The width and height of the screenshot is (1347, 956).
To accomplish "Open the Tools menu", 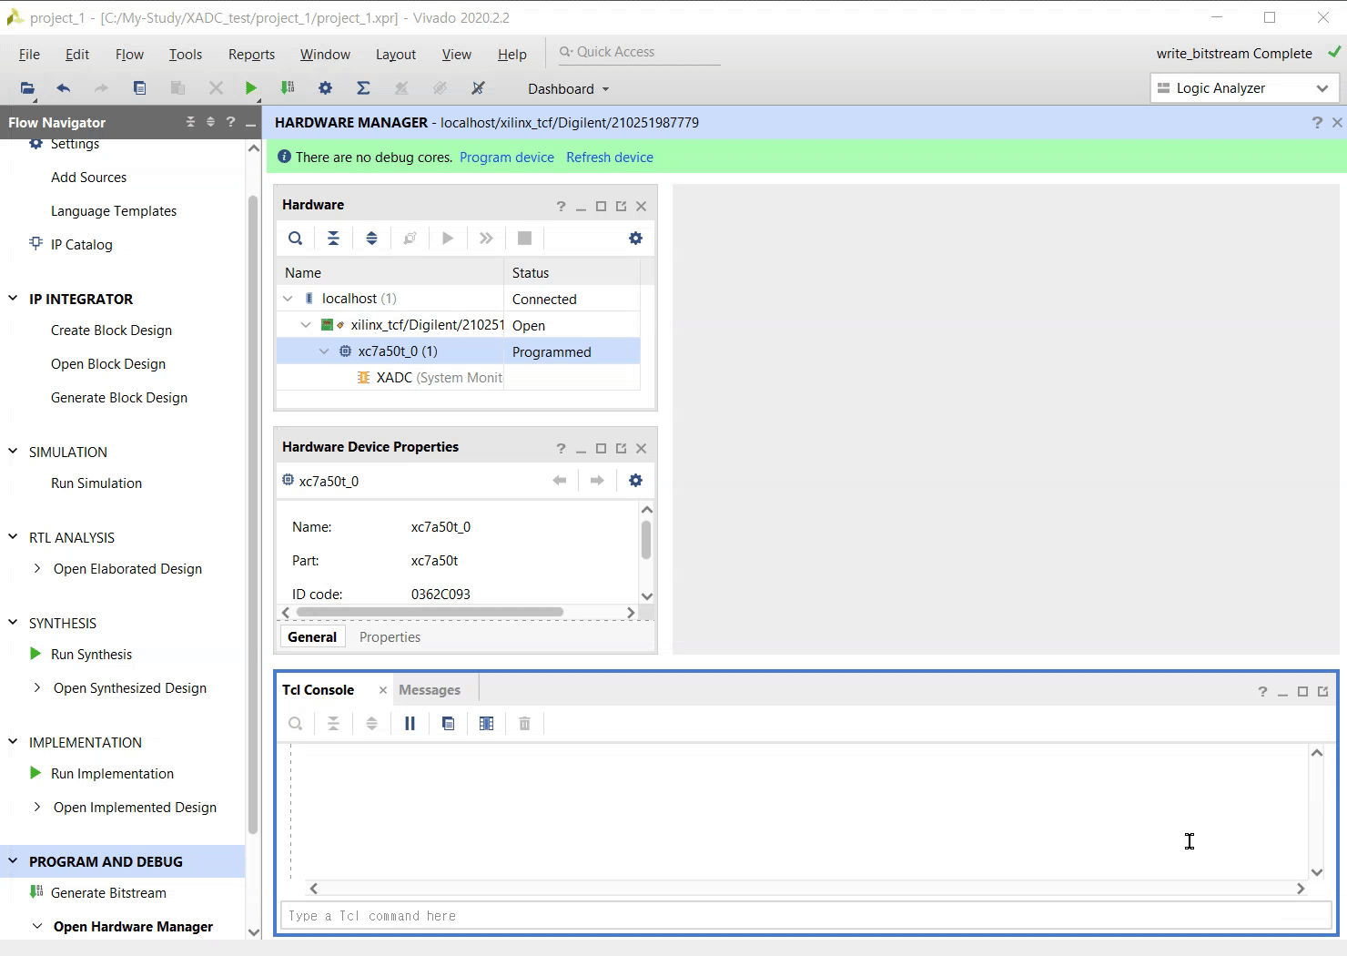I will [186, 55].
